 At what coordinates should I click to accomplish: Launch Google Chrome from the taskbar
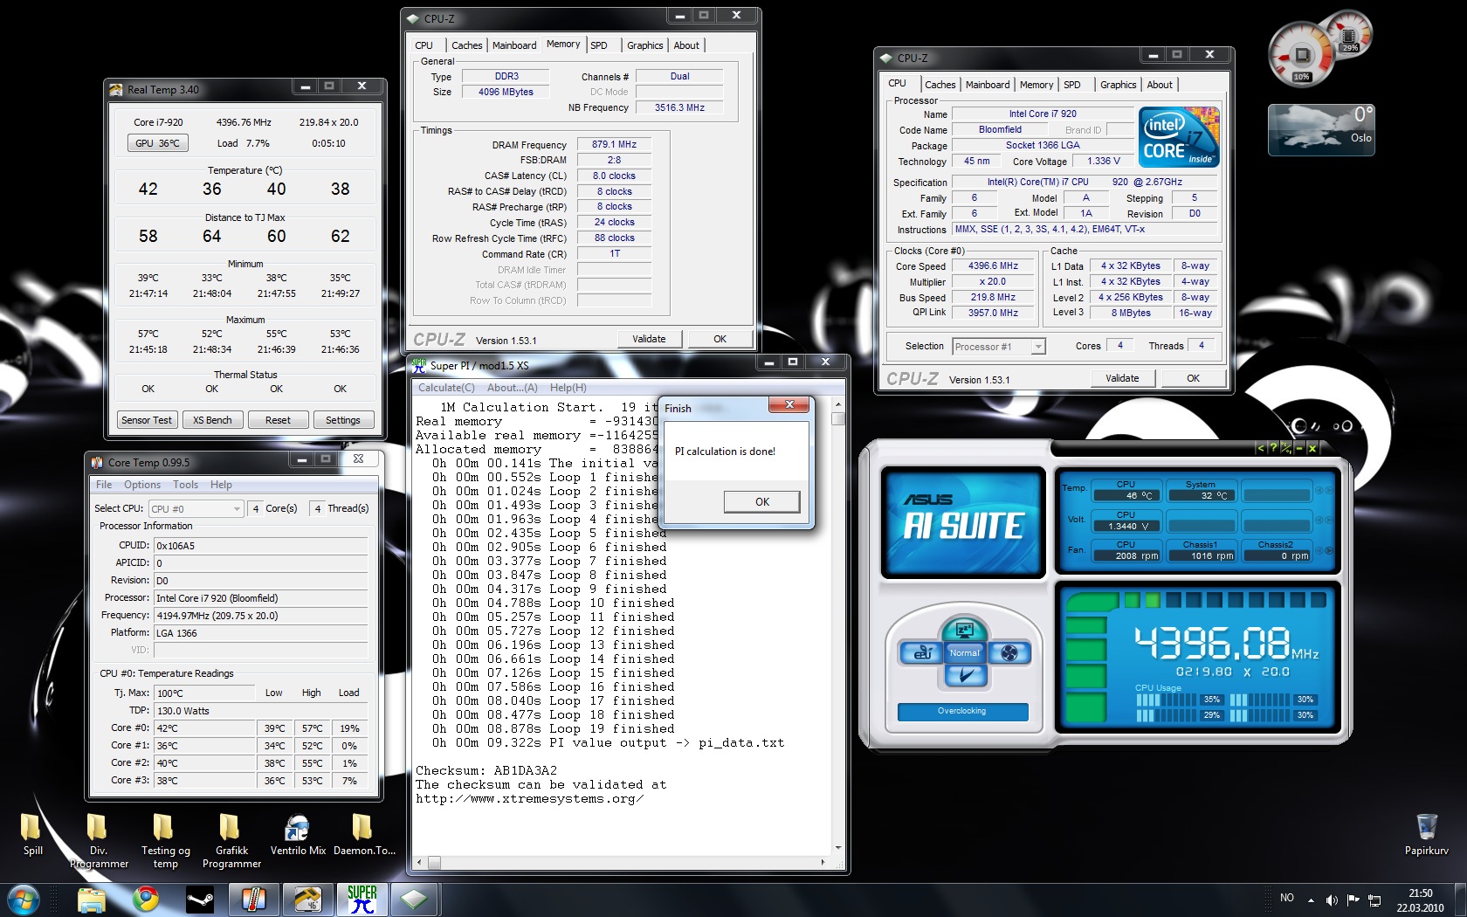(x=146, y=900)
